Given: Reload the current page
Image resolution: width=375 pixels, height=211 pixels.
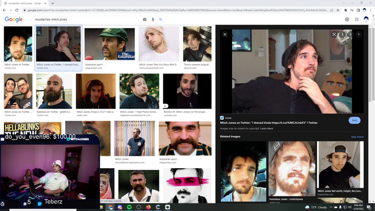Looking at the screenshot, I should 17,11.
